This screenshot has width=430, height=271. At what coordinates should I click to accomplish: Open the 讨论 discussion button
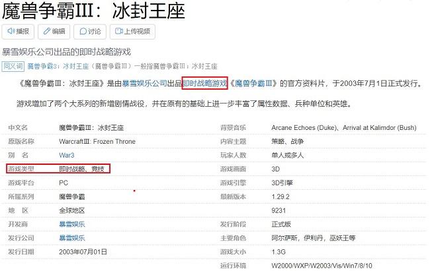(90, 32)
